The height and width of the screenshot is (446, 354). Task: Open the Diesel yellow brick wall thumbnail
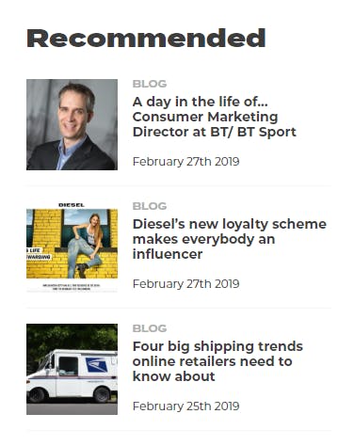[x=72, y=247]
